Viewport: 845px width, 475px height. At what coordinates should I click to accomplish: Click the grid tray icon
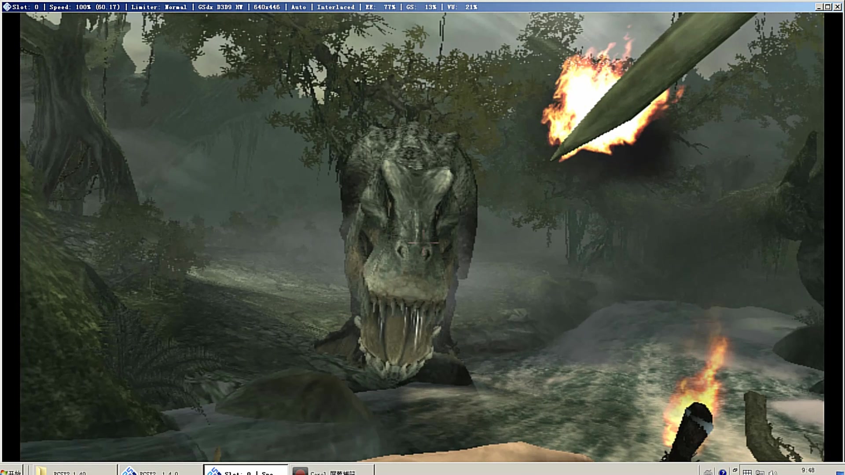pos(747,472)
